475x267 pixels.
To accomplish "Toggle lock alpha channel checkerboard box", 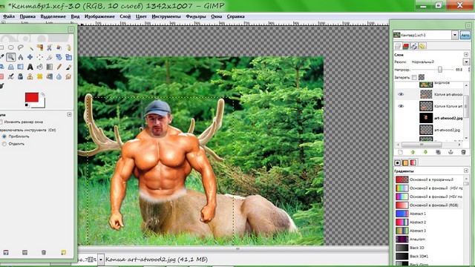I will pos(422,77).
